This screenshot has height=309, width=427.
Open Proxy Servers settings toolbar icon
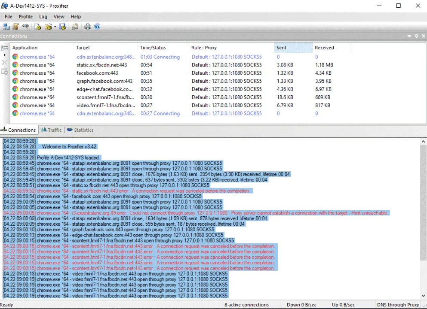(x=6, y=26)
